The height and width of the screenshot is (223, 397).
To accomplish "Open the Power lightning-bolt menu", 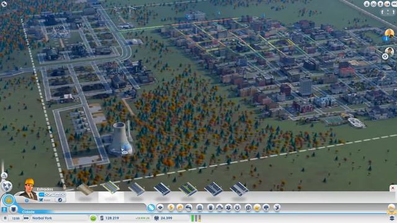I will pos(171,208).
